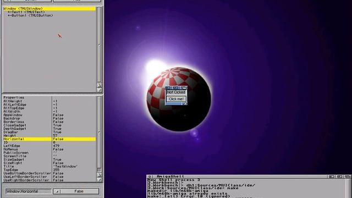Viewport: 352px width, 198px height.
Task: Select the CloseGadget property row
Action: pyautogui.click(x=50, y=125)
